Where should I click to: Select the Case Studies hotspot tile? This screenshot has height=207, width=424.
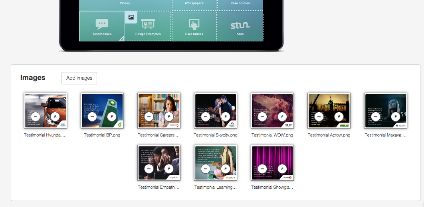coord(240,5)
